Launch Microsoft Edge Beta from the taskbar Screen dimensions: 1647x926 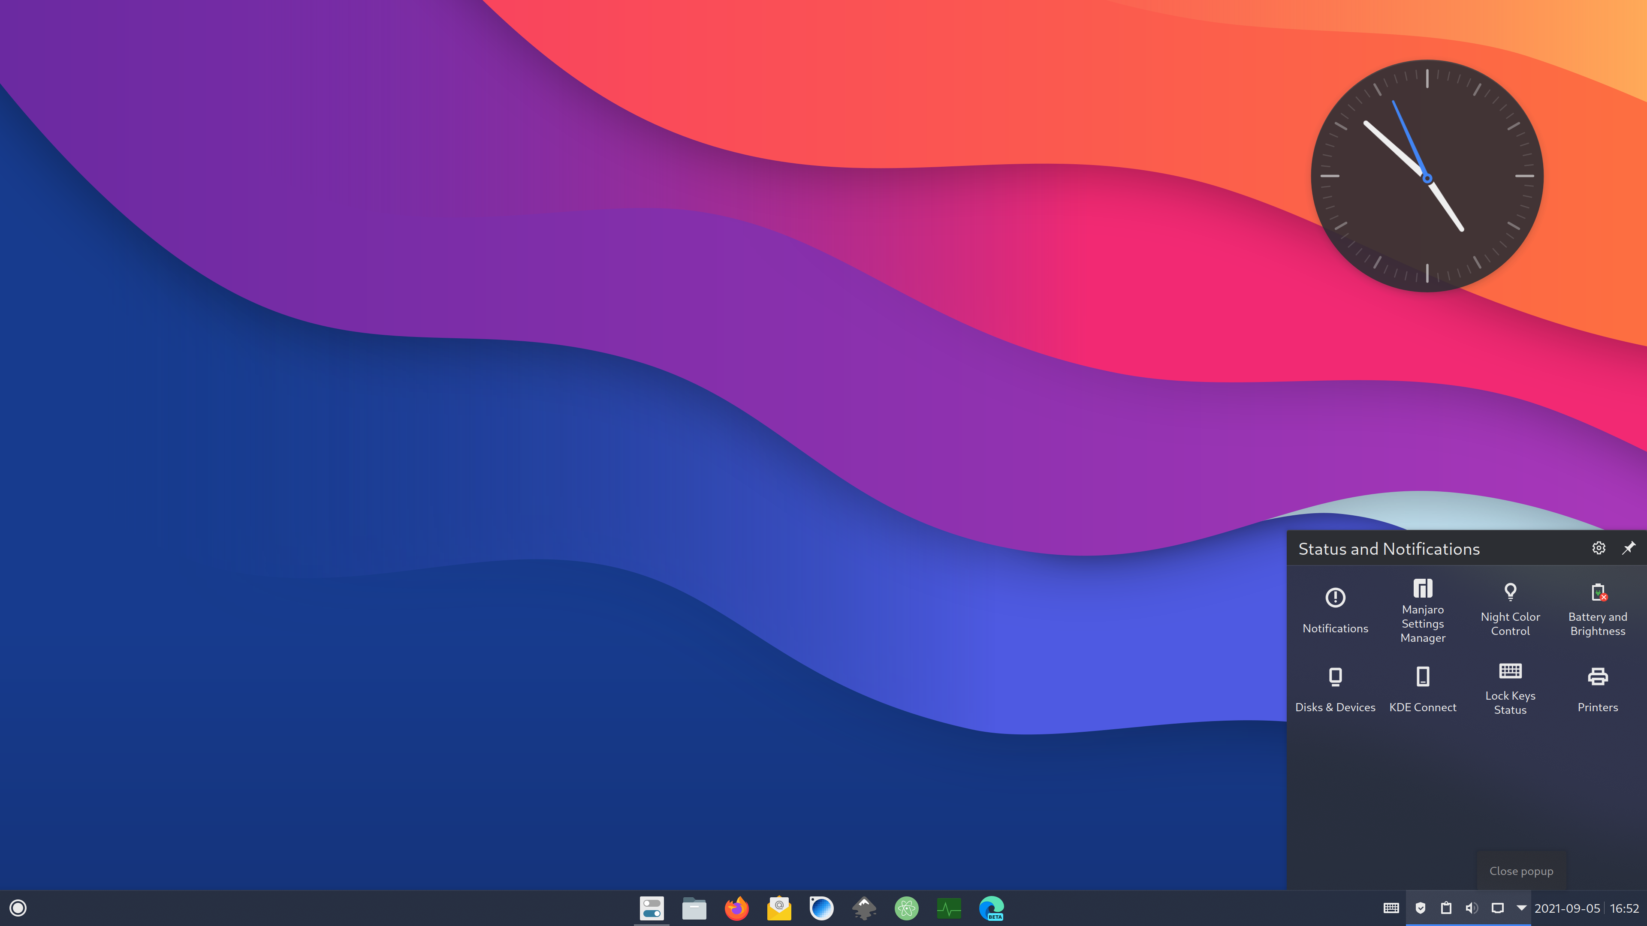992,908
